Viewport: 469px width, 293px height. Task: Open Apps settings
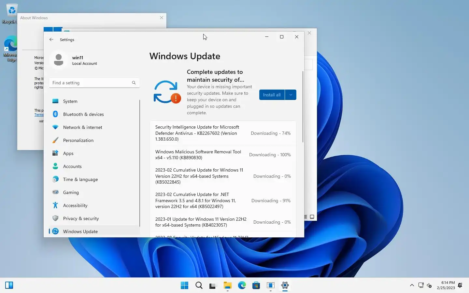coord(94,153)
